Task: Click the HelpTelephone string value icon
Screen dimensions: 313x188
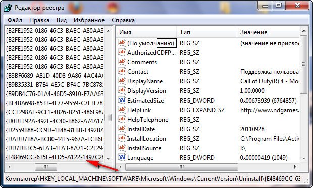Action: pos(122,119)
